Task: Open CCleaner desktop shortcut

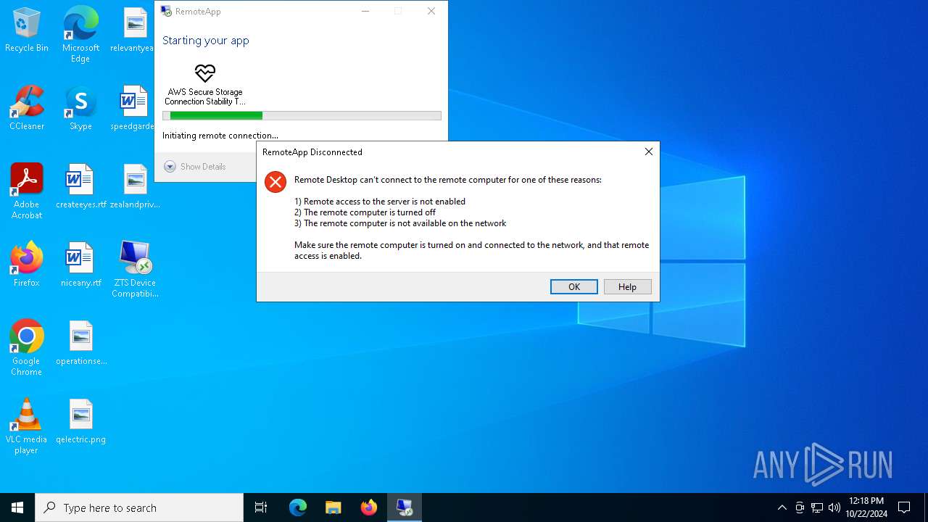Action: [x=27, y=109]
